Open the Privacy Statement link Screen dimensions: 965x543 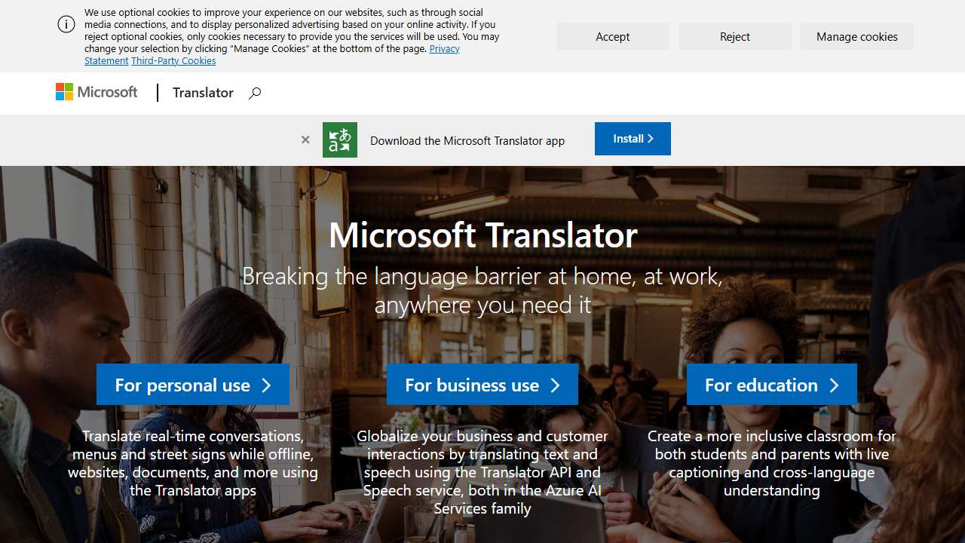click(444, 48)
